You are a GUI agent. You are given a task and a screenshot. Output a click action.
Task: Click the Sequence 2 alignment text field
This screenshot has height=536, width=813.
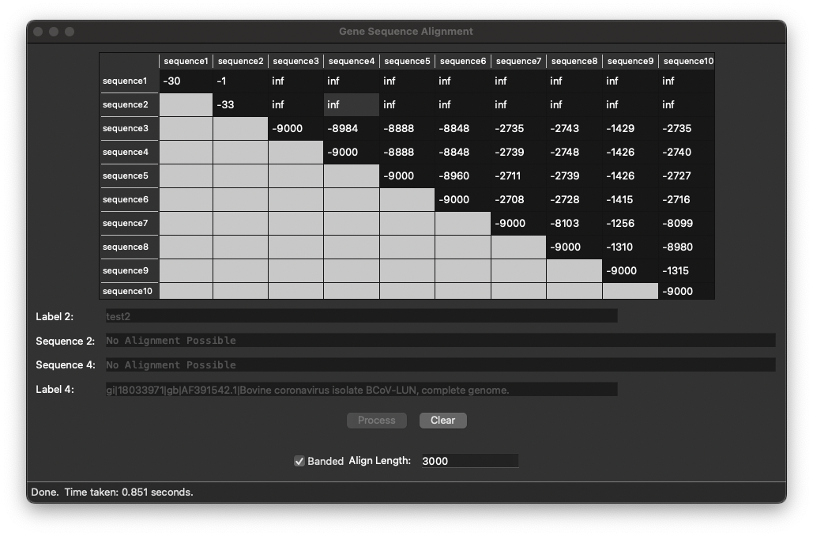(x=440, y=341)
